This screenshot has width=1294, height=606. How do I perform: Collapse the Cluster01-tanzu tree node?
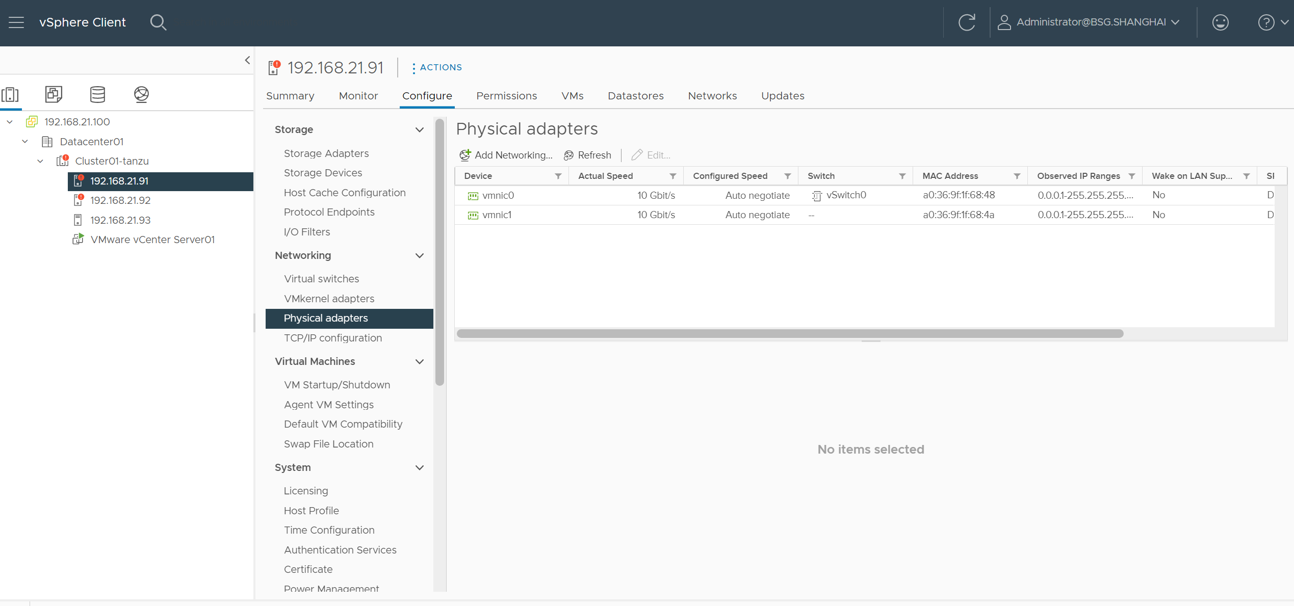[x=40, y=161]
